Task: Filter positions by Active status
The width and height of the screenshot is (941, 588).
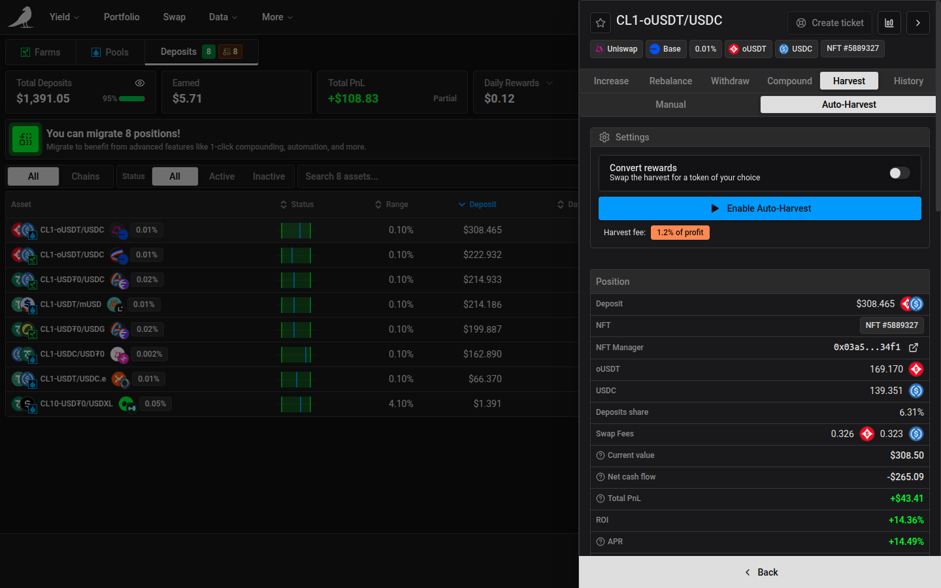Action: 222,176
